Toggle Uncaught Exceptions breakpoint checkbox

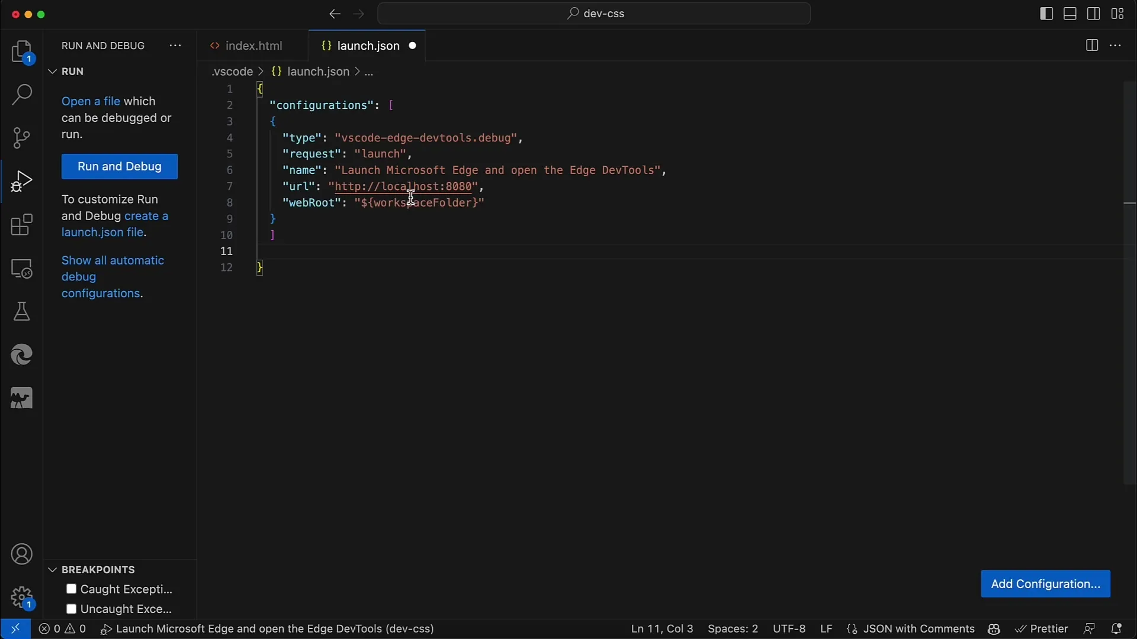71,609
